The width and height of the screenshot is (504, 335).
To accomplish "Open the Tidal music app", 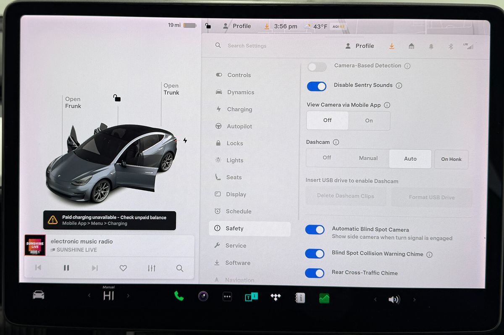I will click(276, 297).
